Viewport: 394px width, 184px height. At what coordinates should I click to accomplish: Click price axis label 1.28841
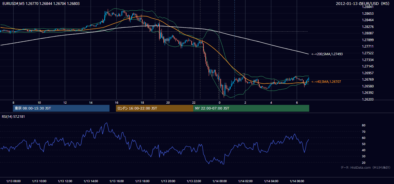pyautogui.click(x=368, y=7)
